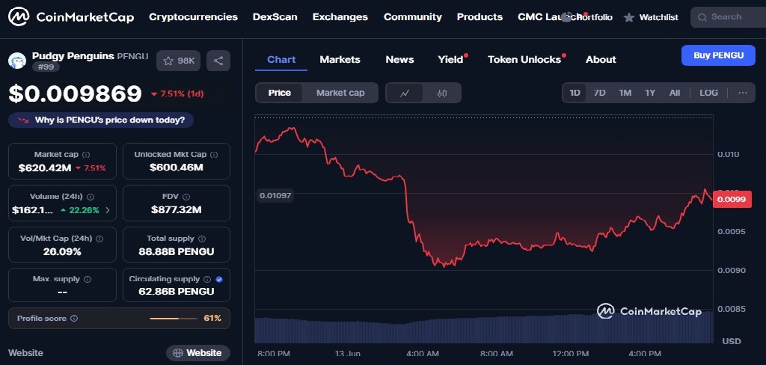Open Why is PENGU's price down today
Viewport: 766px width, 365px height.
click(x=101, y=120)
